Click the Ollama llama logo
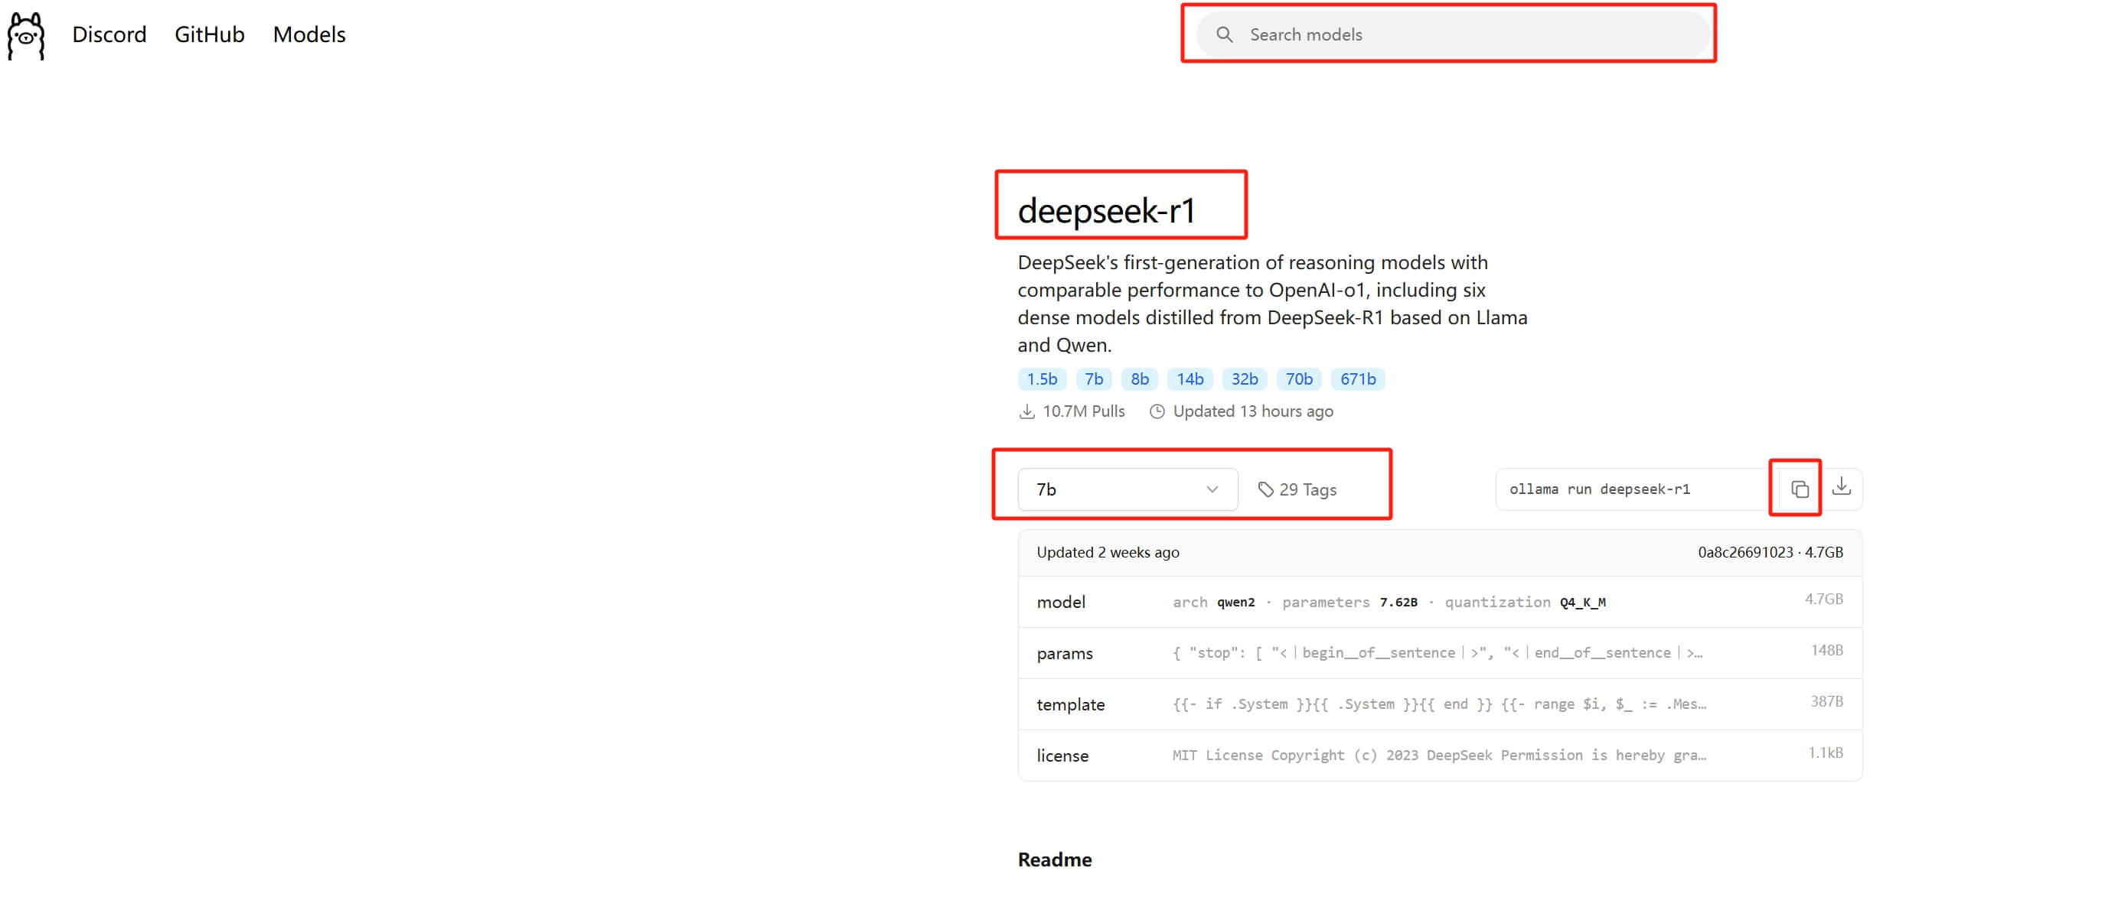2118x923 pixels. (x=25, y=34)
